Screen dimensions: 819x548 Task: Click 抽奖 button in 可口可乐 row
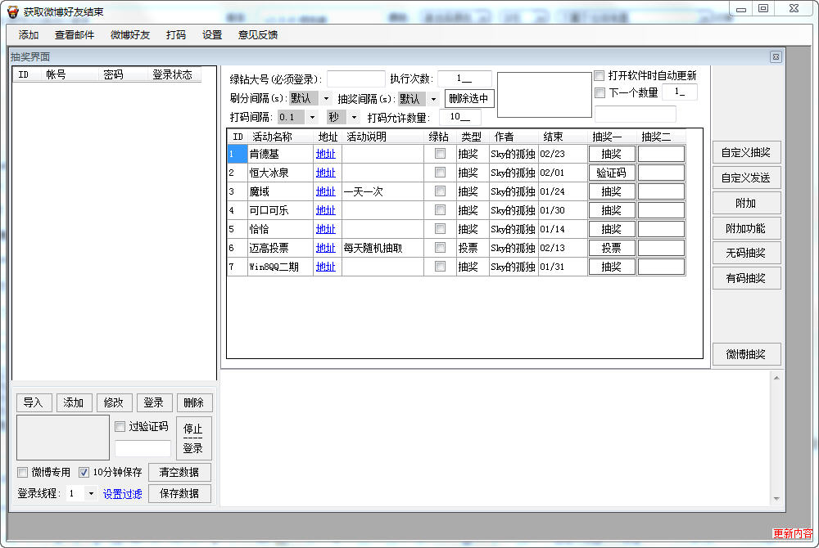612,210
